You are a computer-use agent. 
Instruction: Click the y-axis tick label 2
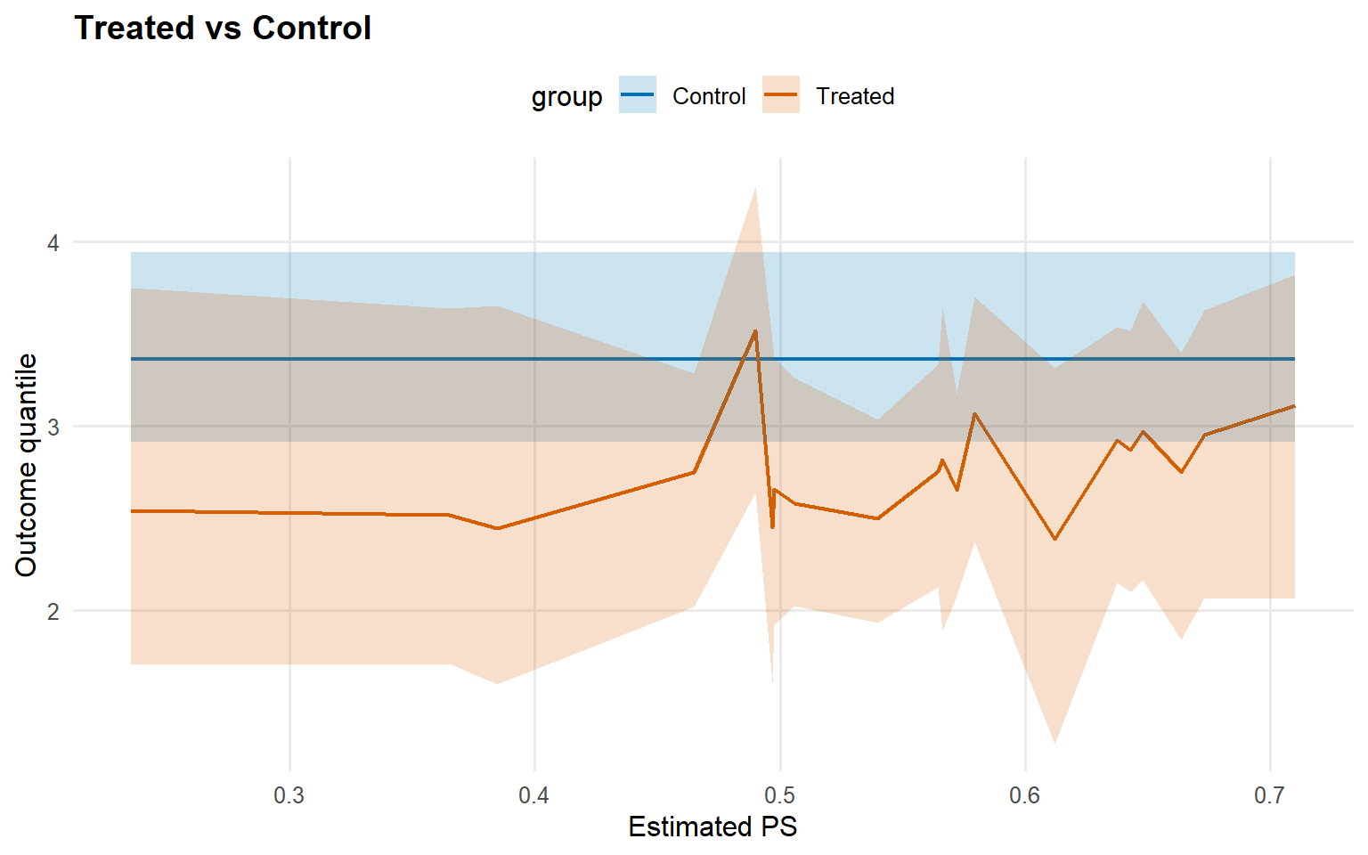coord(53,611)
